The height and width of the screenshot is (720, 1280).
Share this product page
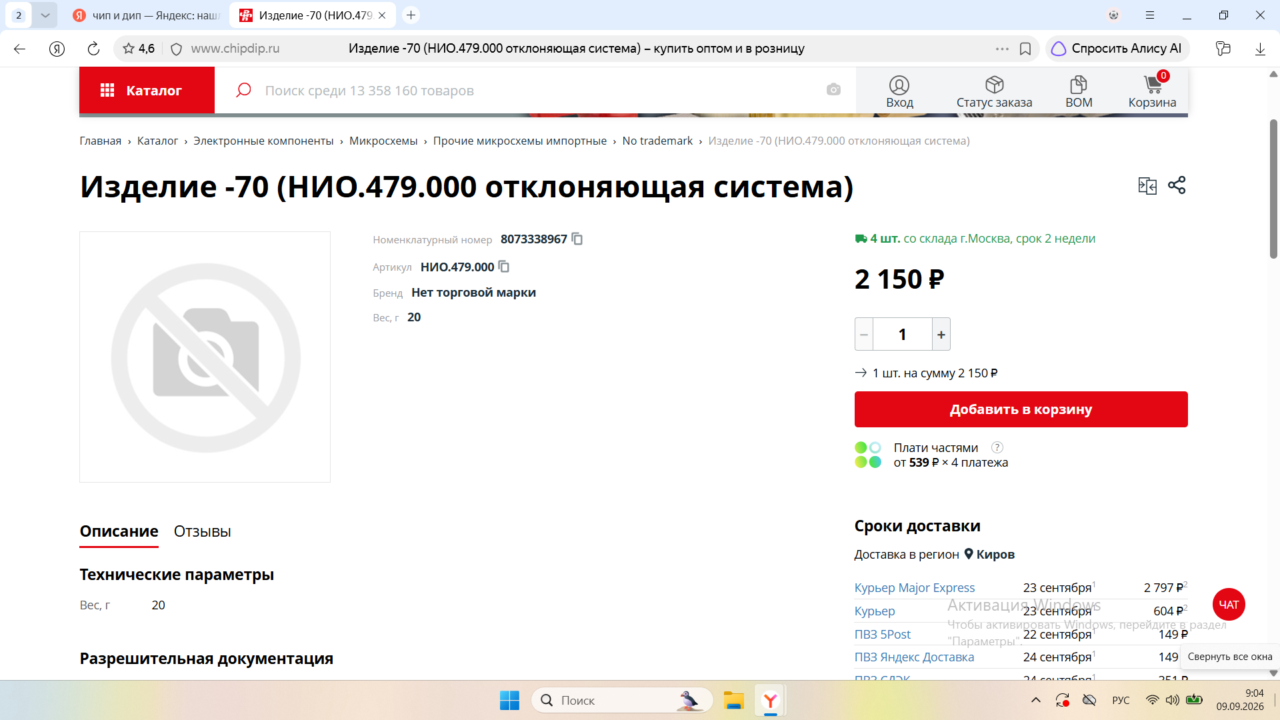coord(1177,185)
